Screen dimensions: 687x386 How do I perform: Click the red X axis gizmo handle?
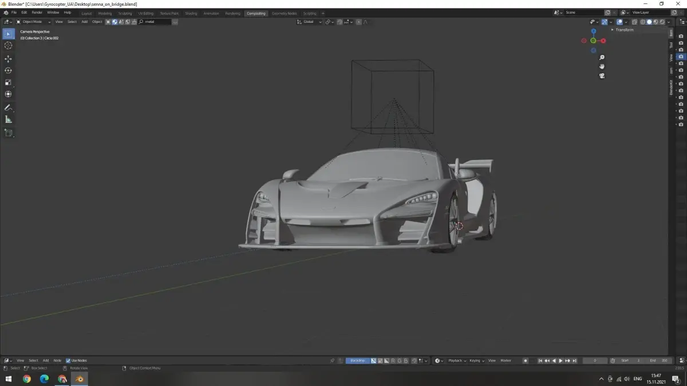tap(603, 41)
